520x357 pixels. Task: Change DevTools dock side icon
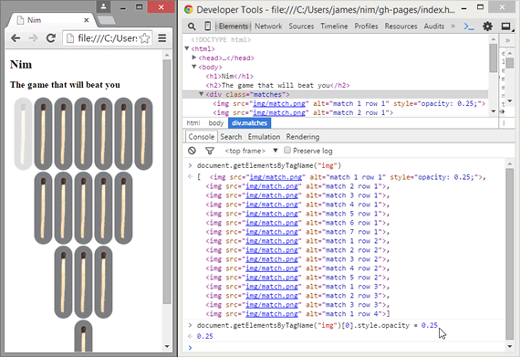coord(505,26)
